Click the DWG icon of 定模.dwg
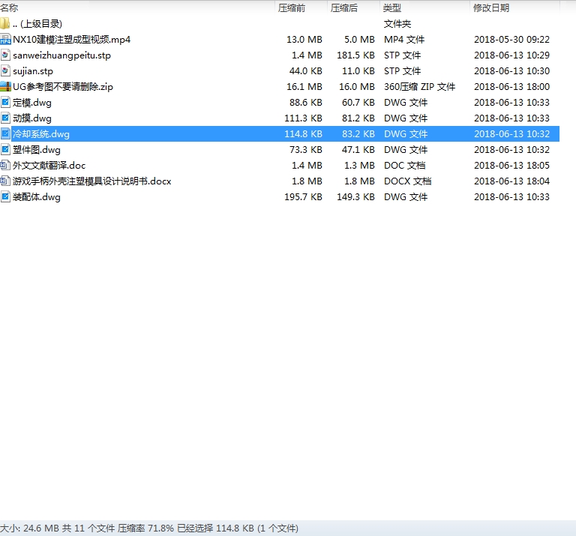 5,103
